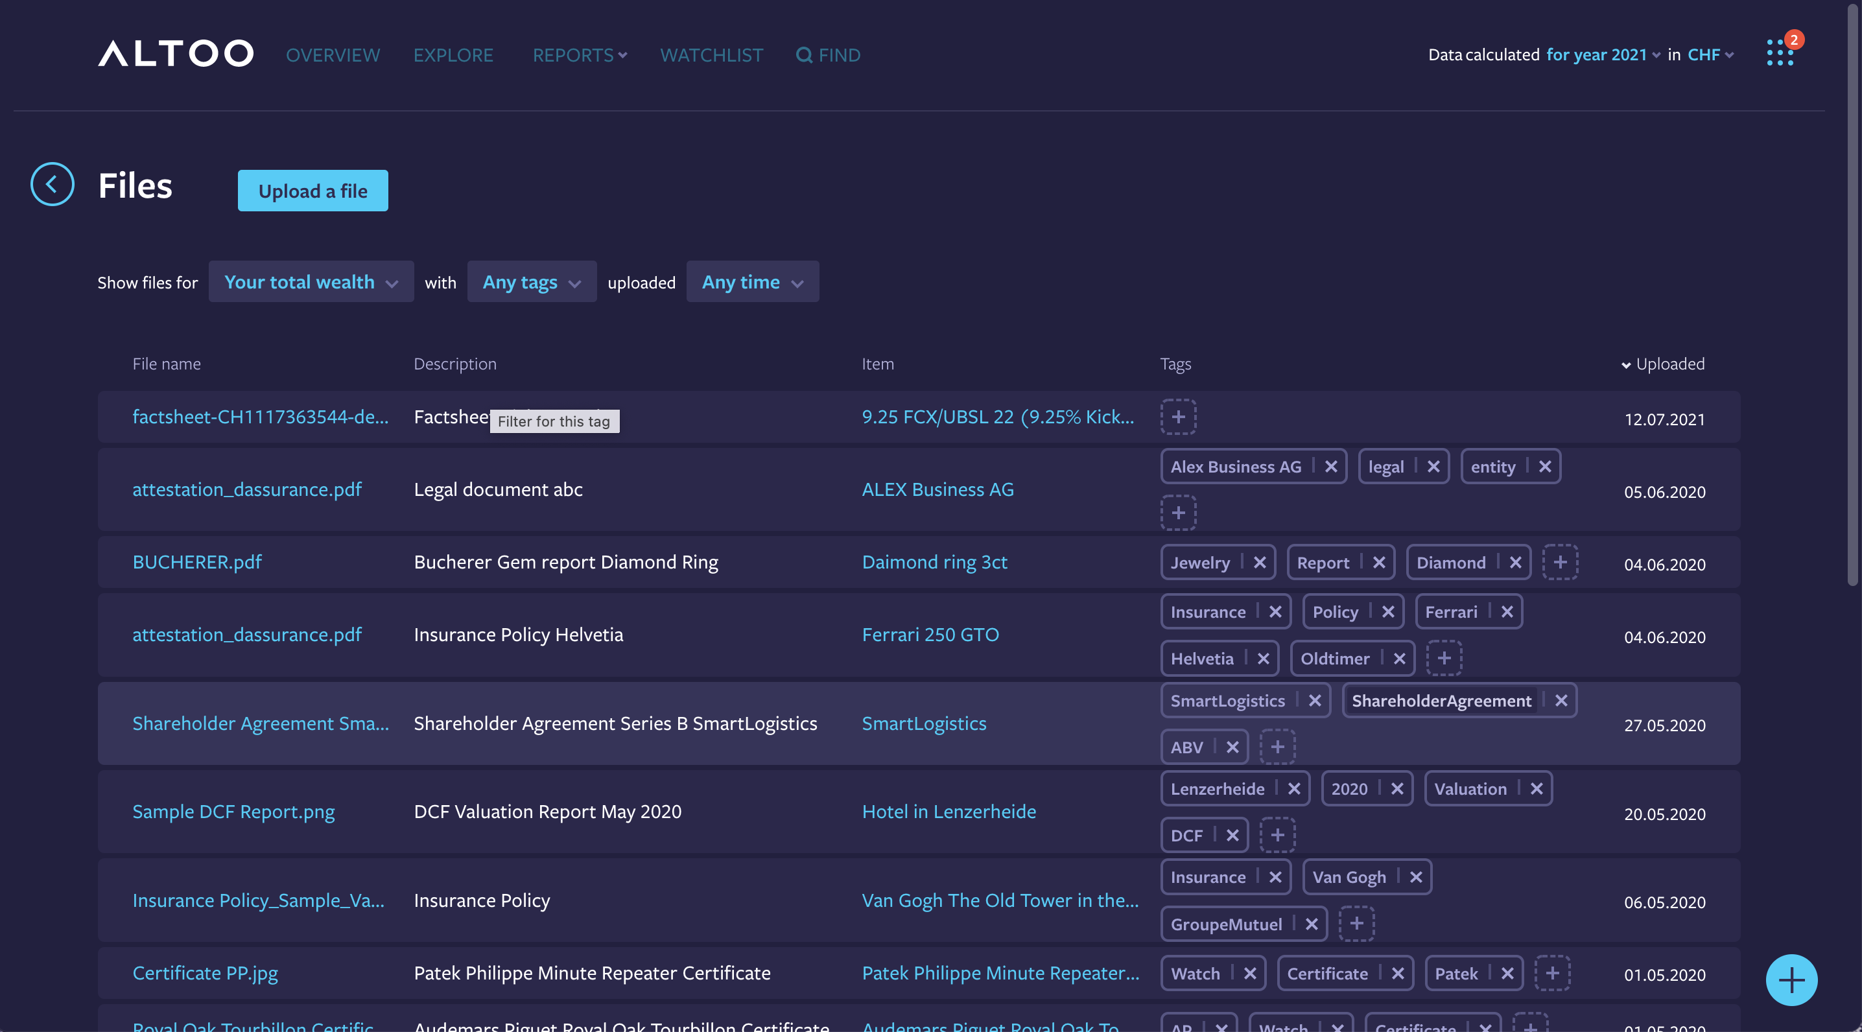Remove the entity tag

tap(1545, 467)
